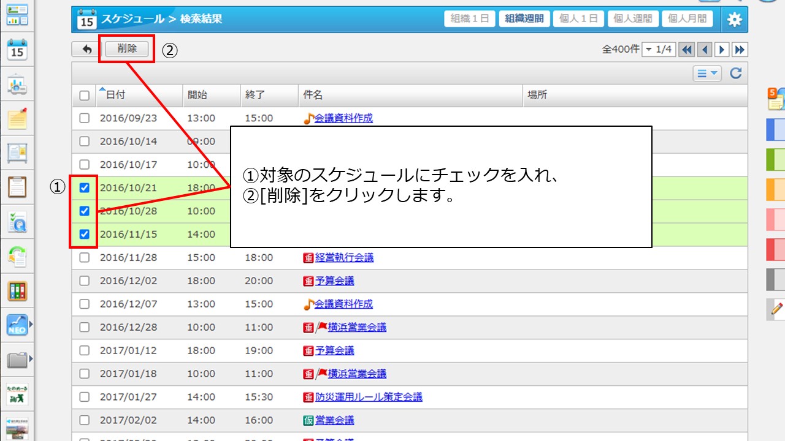The image size is (785, 441).
Task: Open the 防災運用ルール策定会議 link
Action: click(x=369, y=397)
